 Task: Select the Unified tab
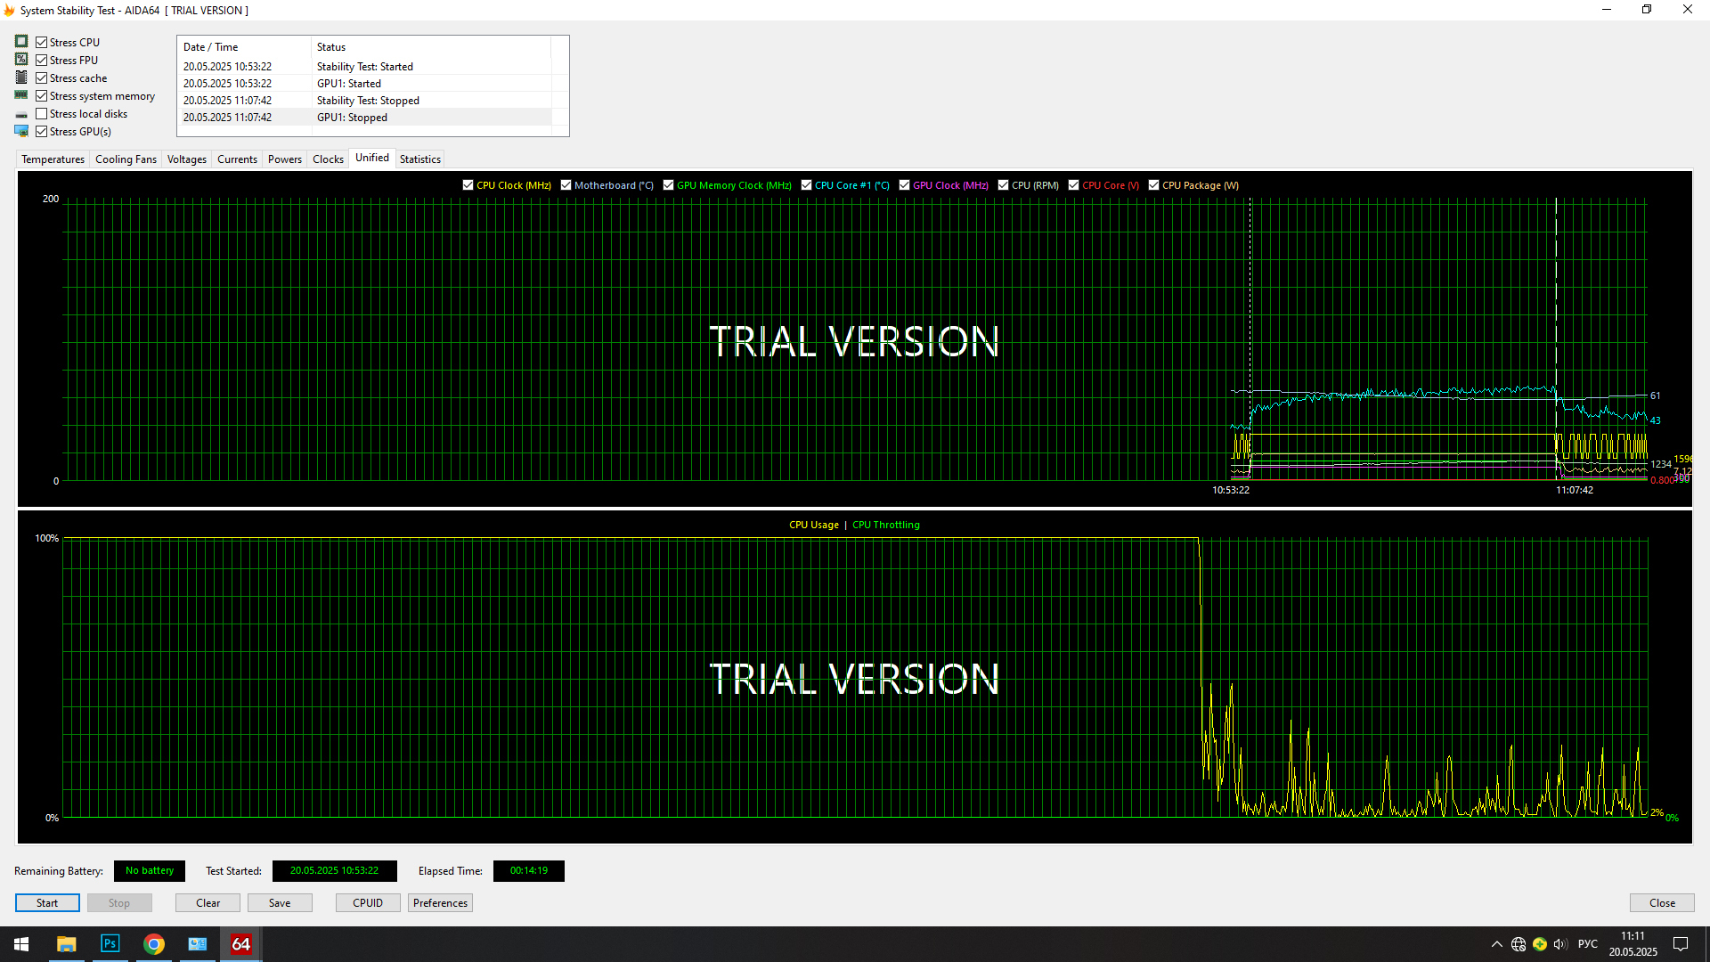pos(372,158)
